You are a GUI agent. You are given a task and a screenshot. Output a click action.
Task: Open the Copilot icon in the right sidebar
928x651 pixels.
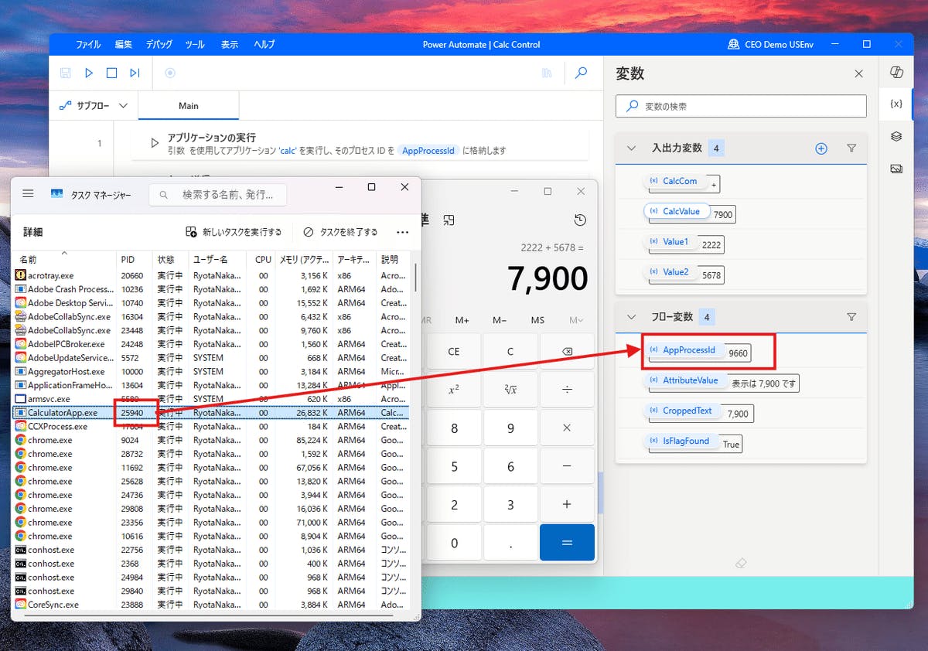(896, 72)
